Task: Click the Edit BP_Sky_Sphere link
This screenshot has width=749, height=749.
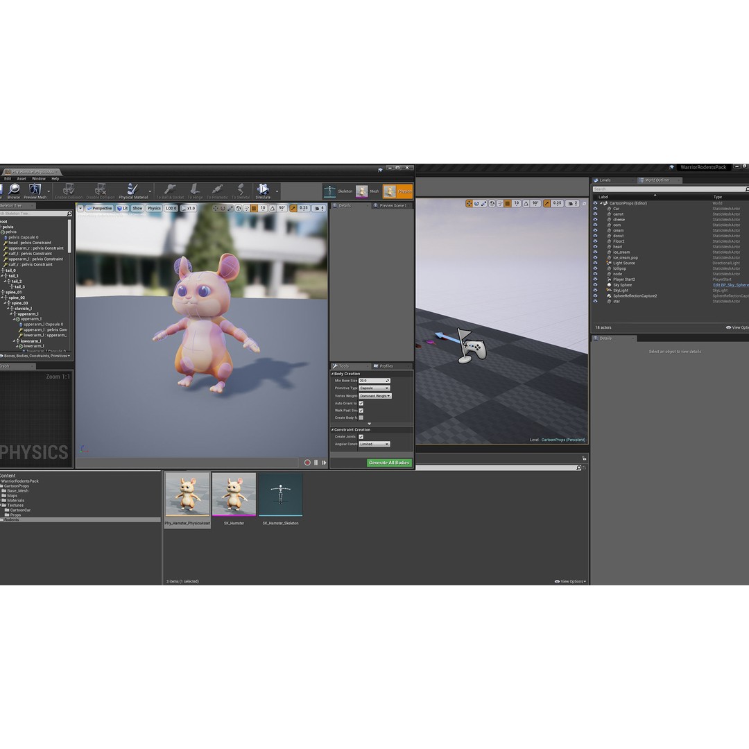Action: [x=731, y=285]
